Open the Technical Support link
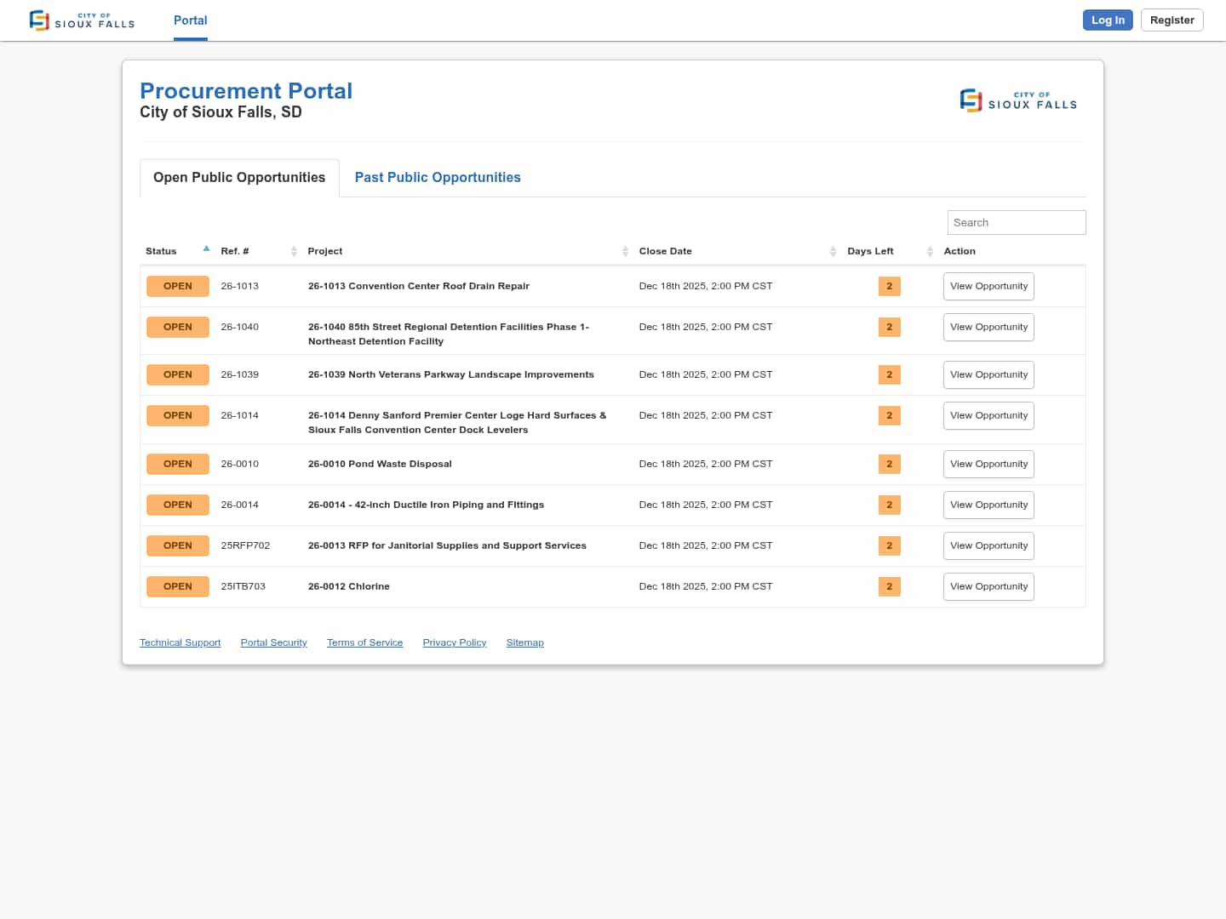The height and width of the screenshot is (919, 1226). pyautogui.click(x=180, y=642)
